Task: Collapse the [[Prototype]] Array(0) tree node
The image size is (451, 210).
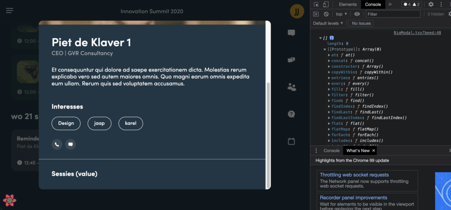Action: (325, 50)
